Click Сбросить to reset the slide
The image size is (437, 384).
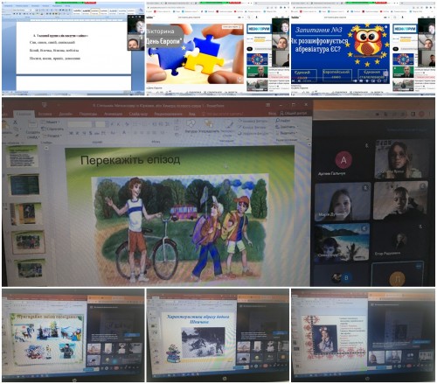[52, 129]
